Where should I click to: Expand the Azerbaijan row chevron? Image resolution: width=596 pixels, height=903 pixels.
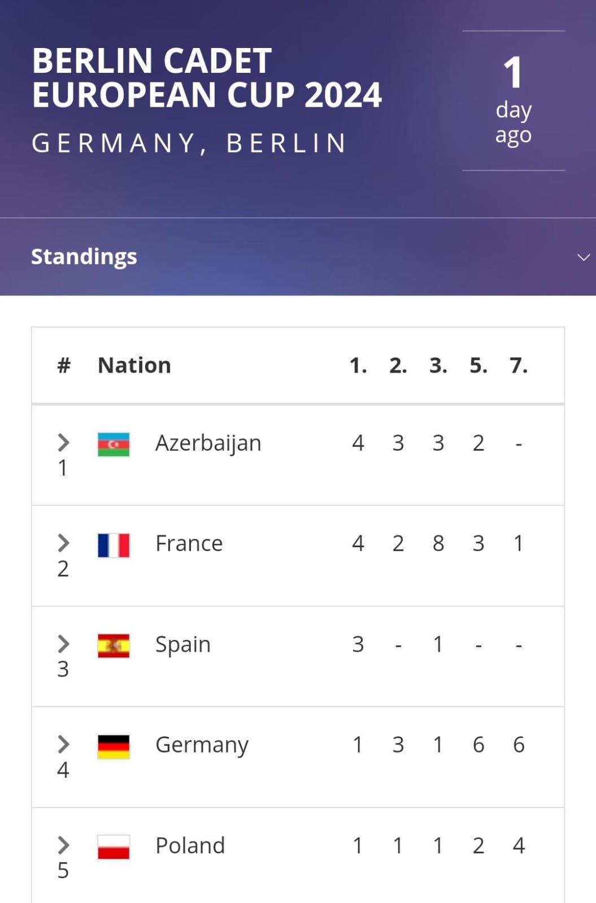[63, 443]
